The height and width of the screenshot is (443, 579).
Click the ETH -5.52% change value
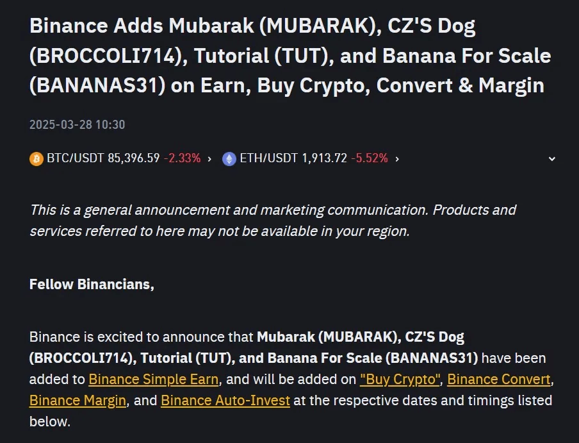[x=370, y=158]
